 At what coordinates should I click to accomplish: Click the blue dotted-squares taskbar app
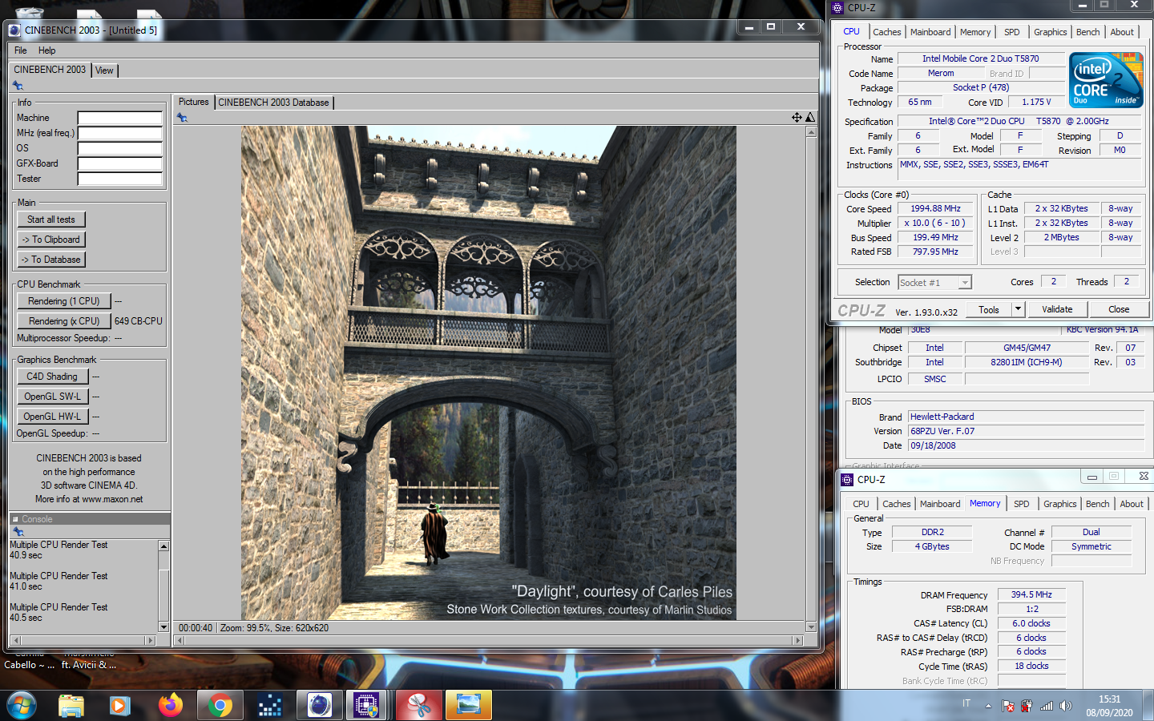tap(270, 705)
